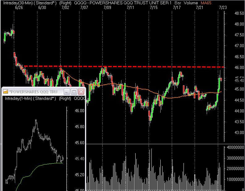Click the (Right) label in main chart header

(x=65, y=3)
